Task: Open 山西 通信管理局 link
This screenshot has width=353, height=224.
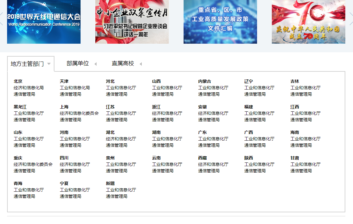Action: pyautogui.click(x=163, y=94)
